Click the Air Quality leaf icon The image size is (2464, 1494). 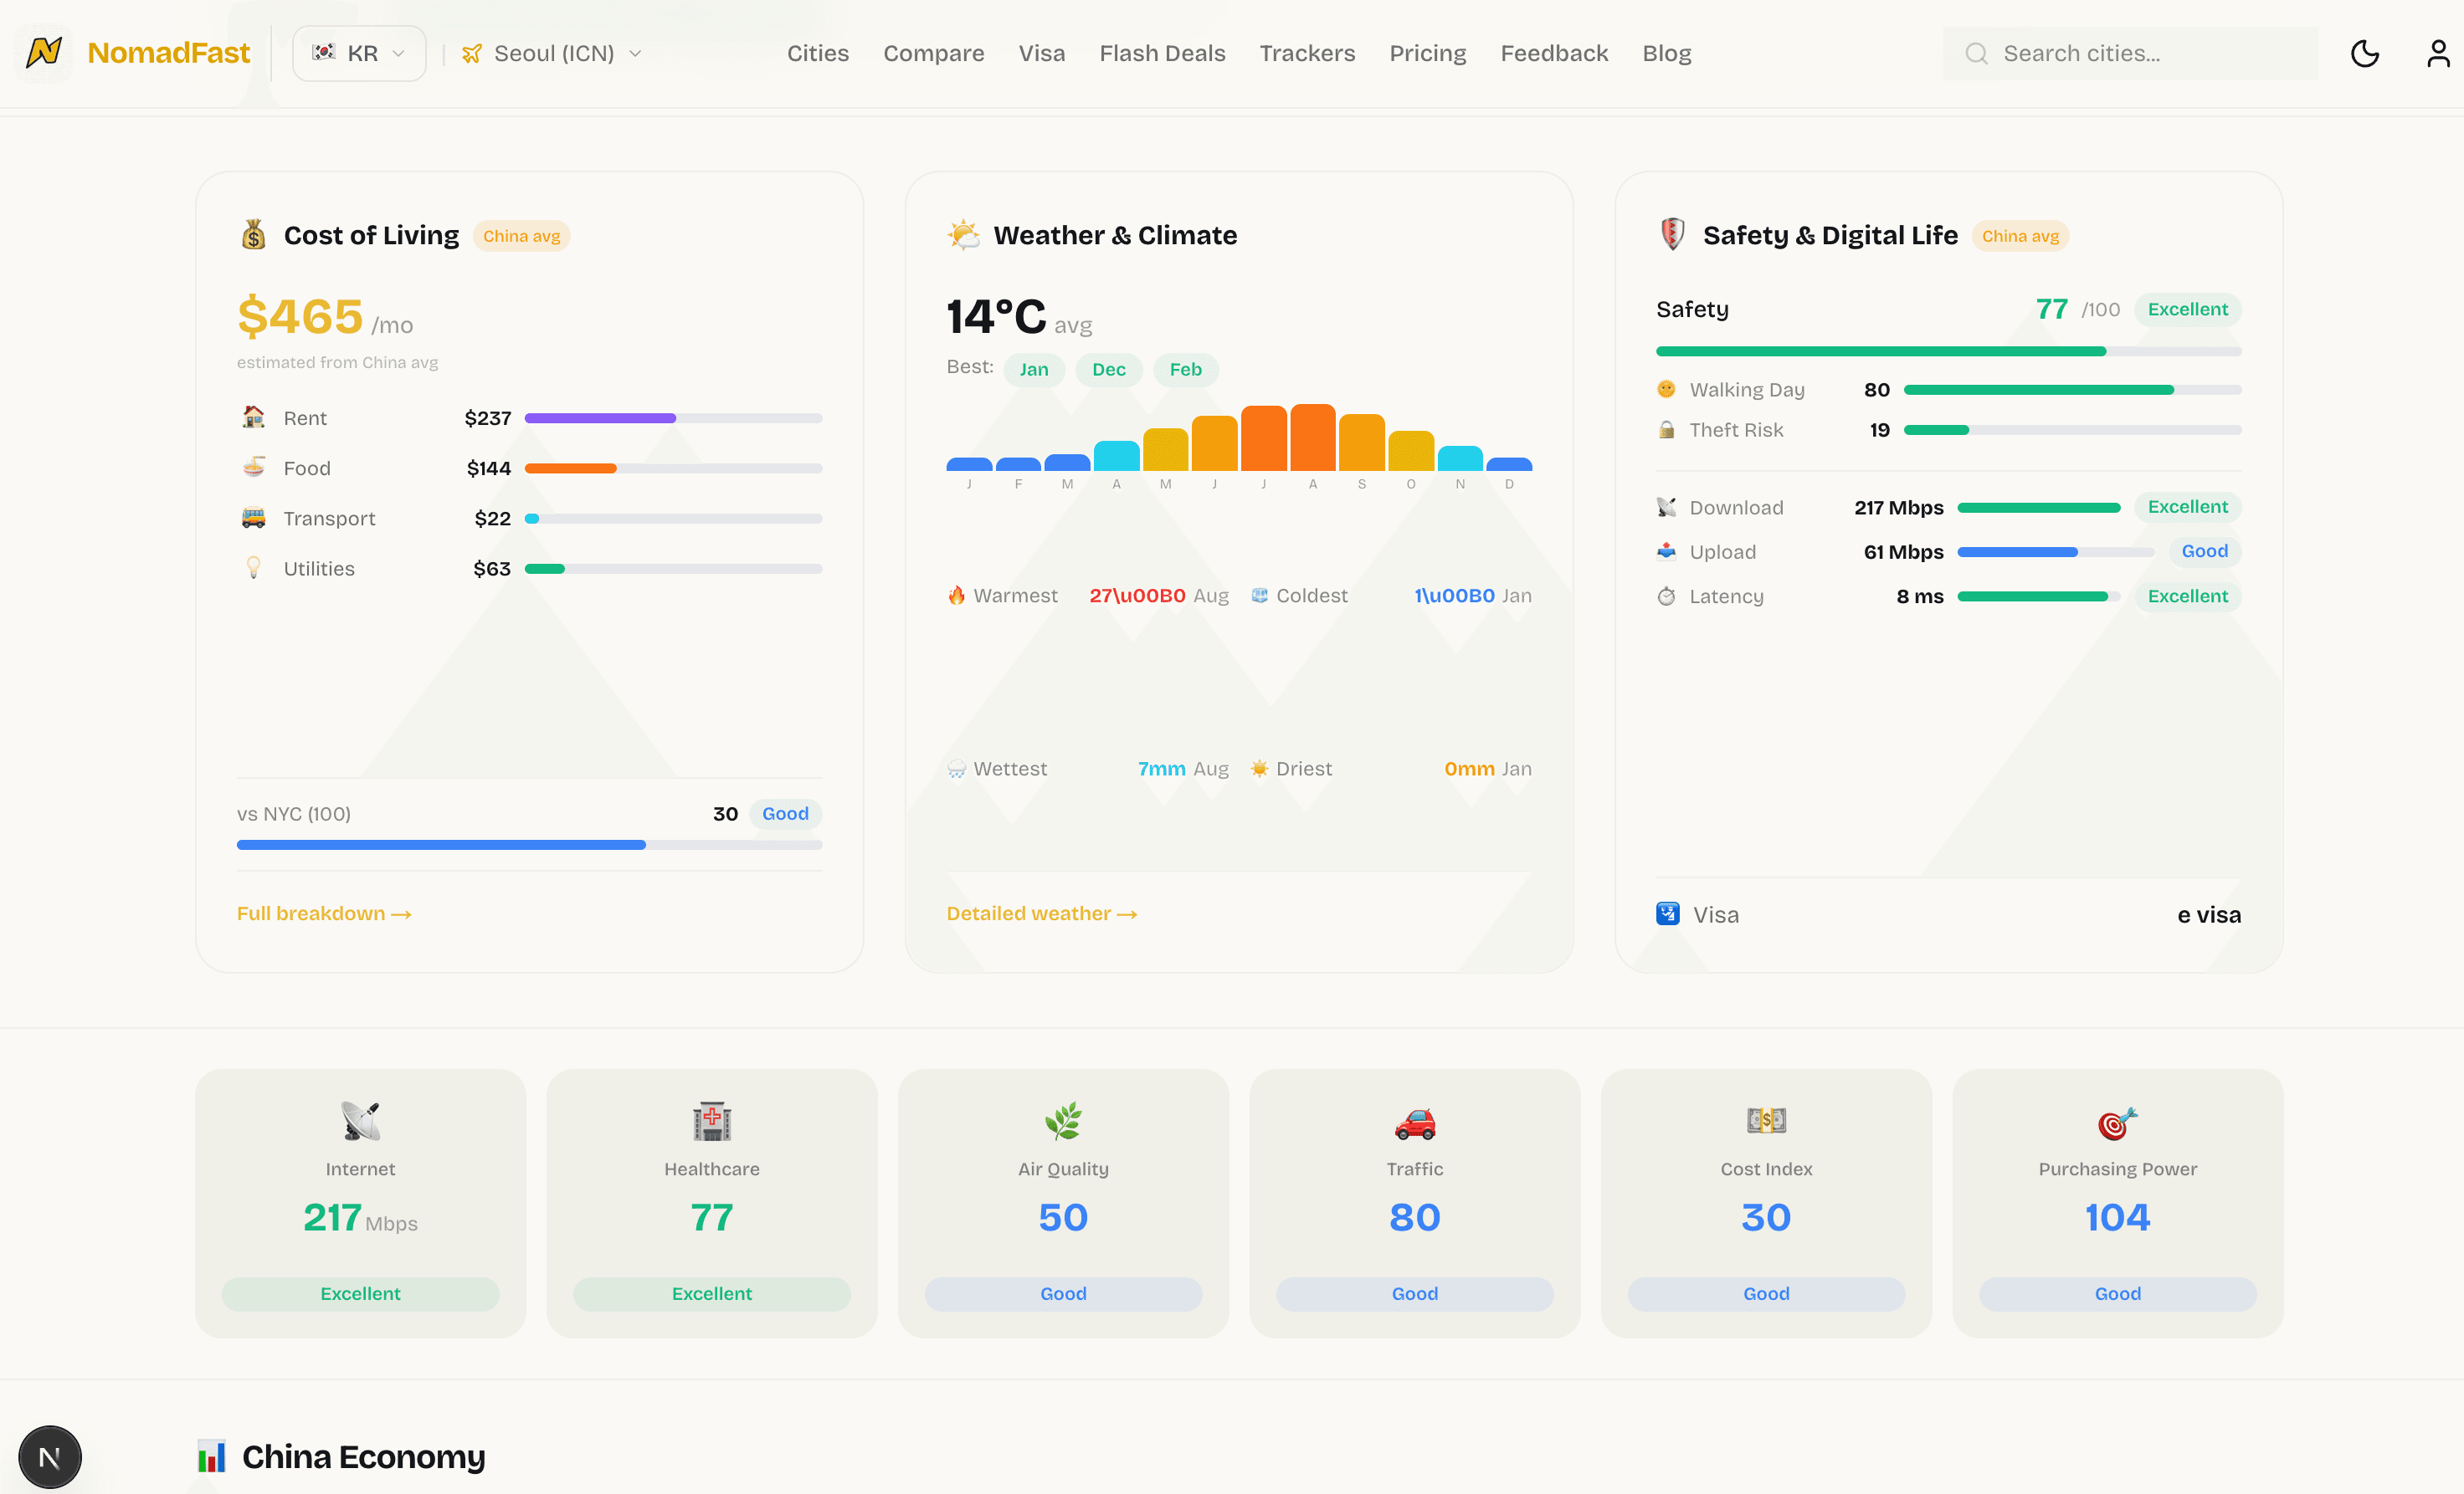pos(1063,1121)
